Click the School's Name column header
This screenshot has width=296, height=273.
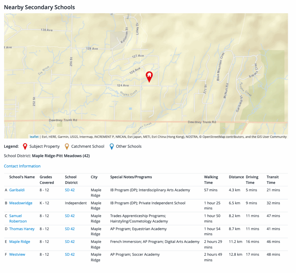coord(22,177)
